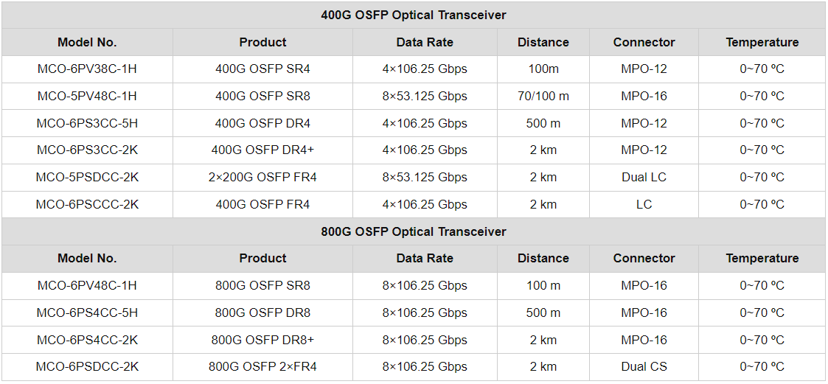
Task: Click the 400G OSFP DR4+ product name
Action: coord(262,150)
